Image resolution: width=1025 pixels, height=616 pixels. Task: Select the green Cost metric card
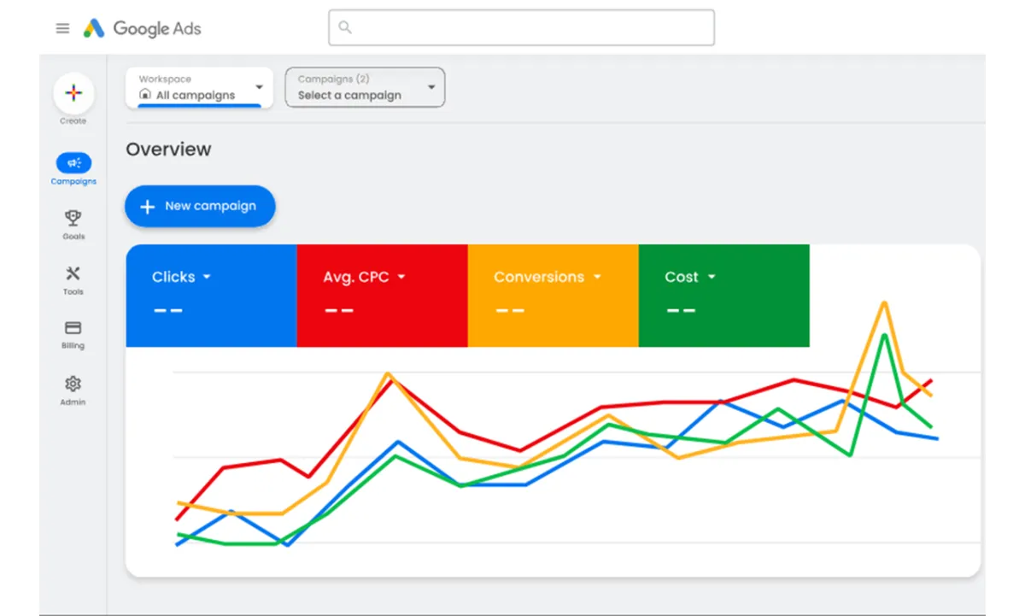point(723,296)
